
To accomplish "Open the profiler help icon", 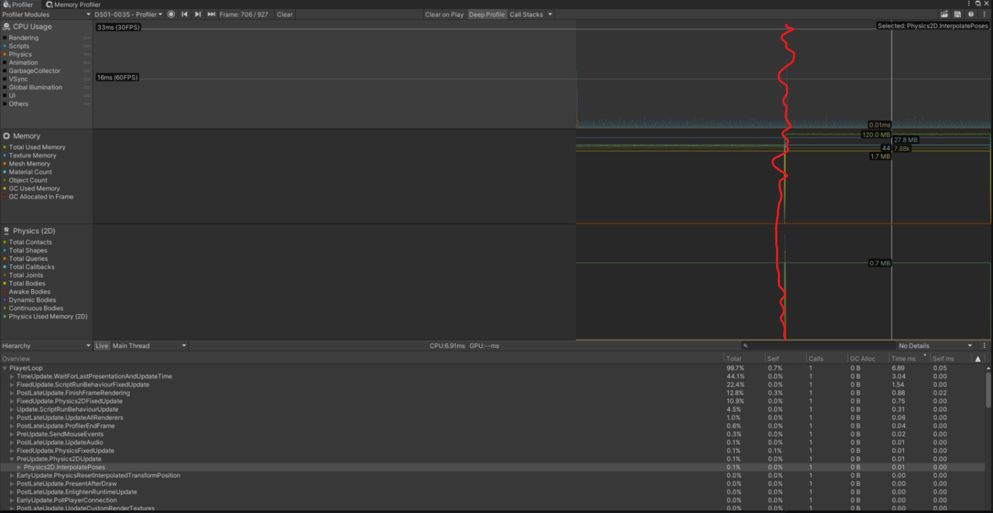I will pyautogui.click(x=971, y=14).
